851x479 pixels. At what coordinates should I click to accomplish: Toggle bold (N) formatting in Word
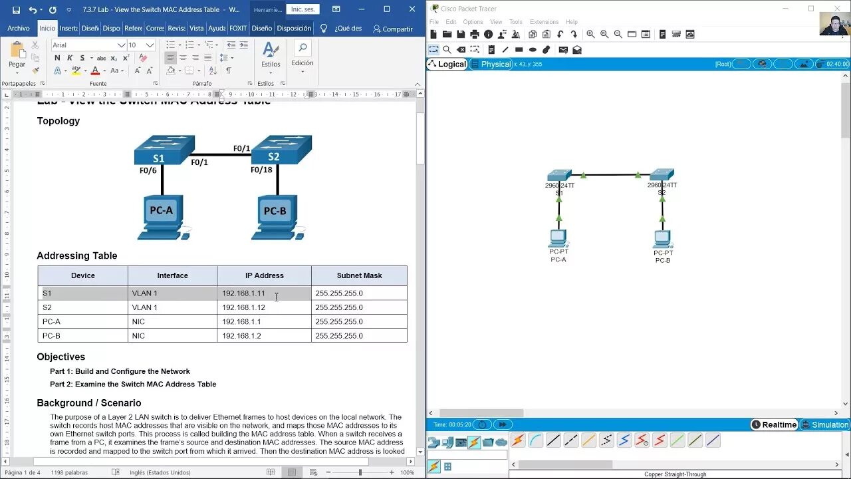[57, 58]
